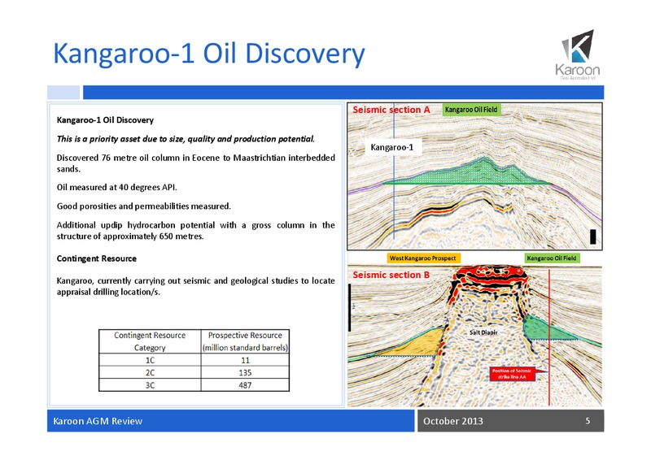Select the '1C' table cell
Viewport: 651px width, 460px height.
pos(150,360)
